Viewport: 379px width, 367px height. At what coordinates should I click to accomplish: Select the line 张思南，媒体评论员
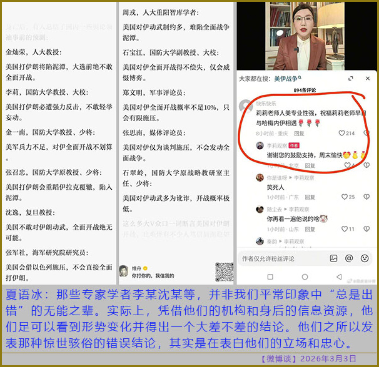(154, 132)
